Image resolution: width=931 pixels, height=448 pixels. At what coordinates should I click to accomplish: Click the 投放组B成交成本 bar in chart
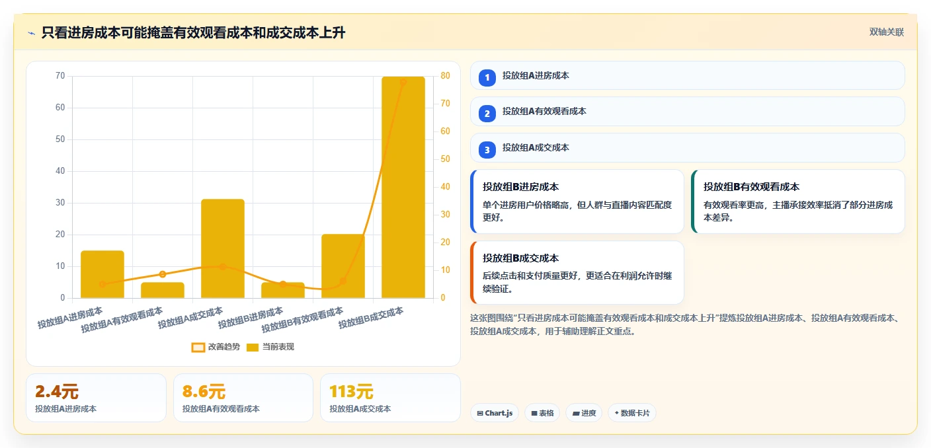pyautogui.click(x=403, y=187)
